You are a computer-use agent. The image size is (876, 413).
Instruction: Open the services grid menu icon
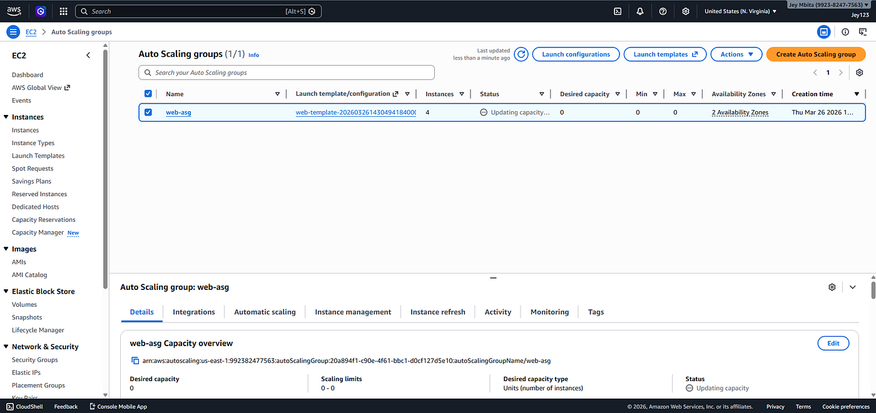tap(64, 11)
